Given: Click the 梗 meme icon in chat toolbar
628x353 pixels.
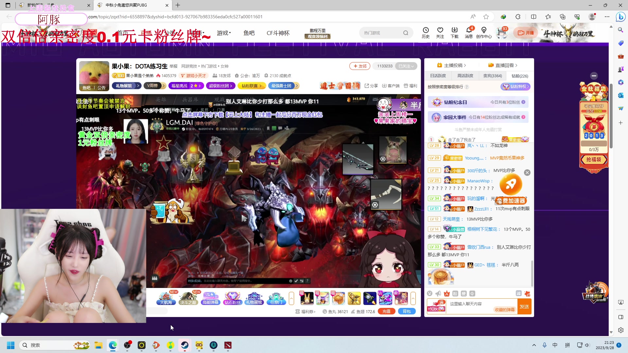Looking at the screenshot, I should point(464,294).
